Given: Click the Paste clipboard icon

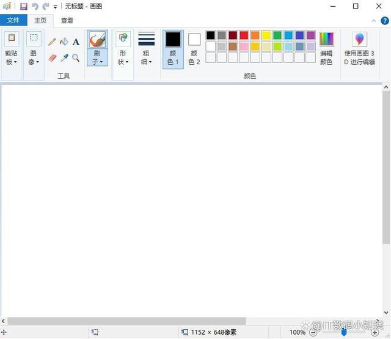Looking at the screenshot, I should (12, 38).
